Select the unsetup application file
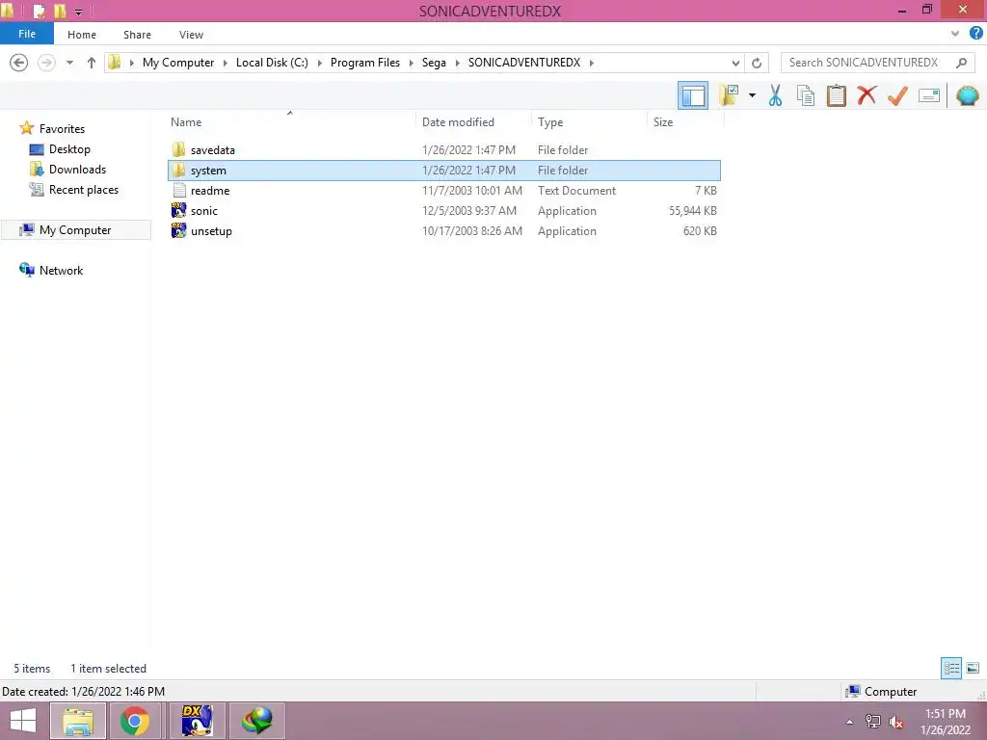 pos(443,231)
